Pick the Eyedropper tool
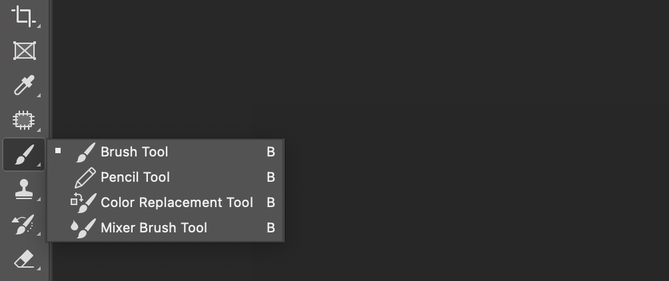This screenshot has width=669, height=281. point(24,86)
